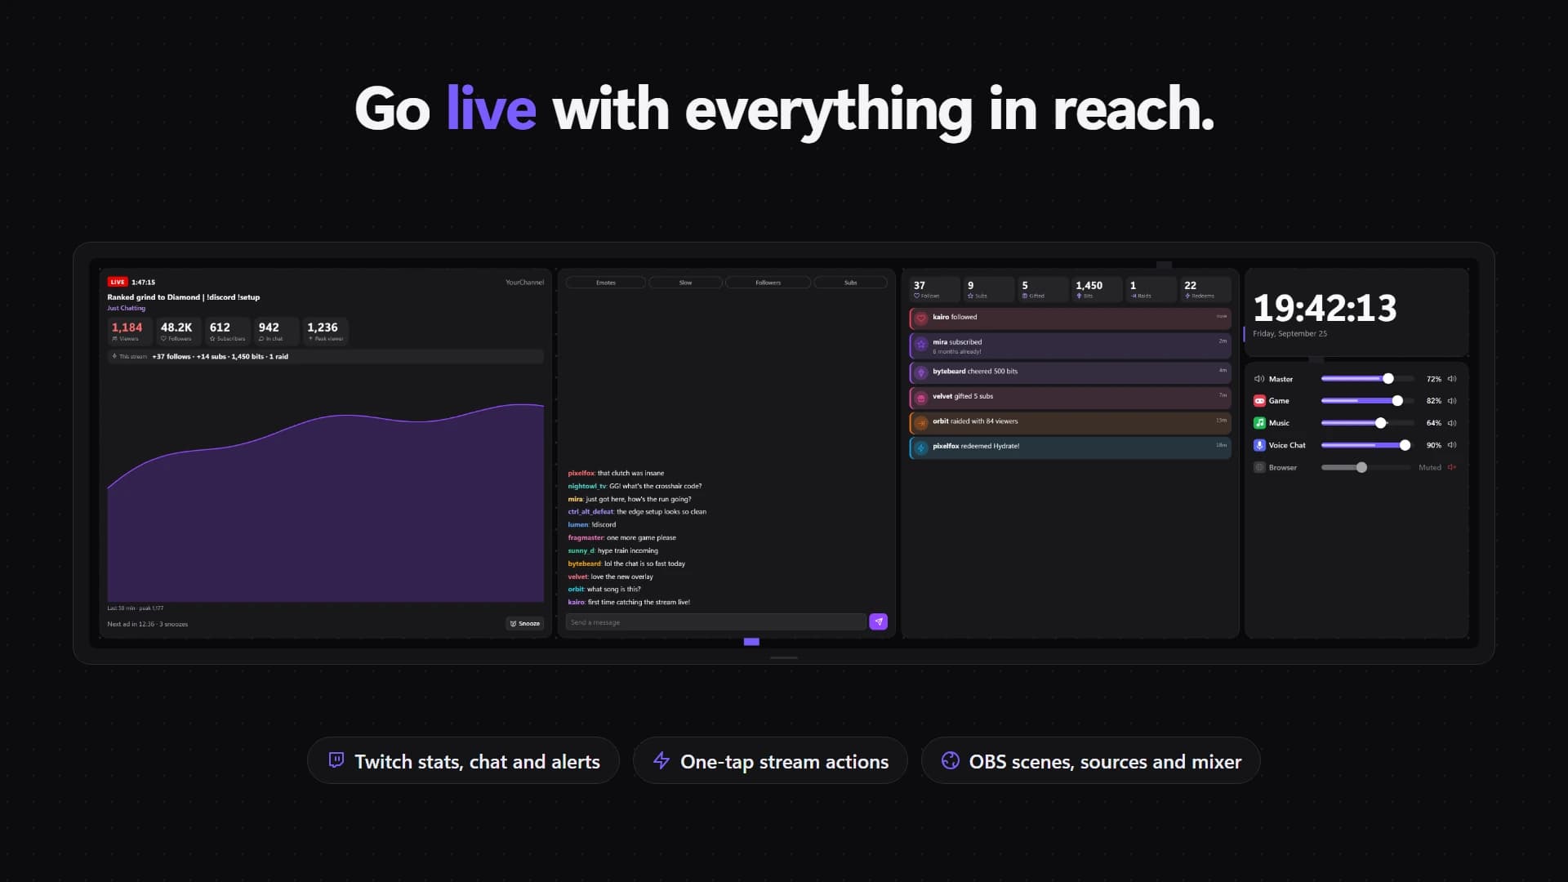Click the bolt icon on pixelfox redeemed alert

coord(921,448)
